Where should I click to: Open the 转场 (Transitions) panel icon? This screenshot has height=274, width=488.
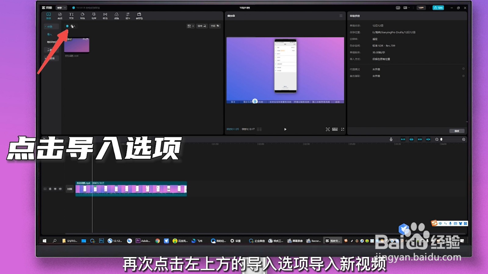pyautogui.click(x=106, y=15)
